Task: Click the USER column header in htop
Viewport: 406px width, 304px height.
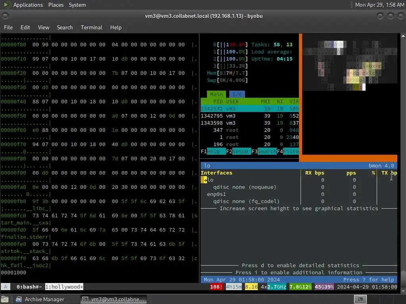Action: [x=232, y=102]
